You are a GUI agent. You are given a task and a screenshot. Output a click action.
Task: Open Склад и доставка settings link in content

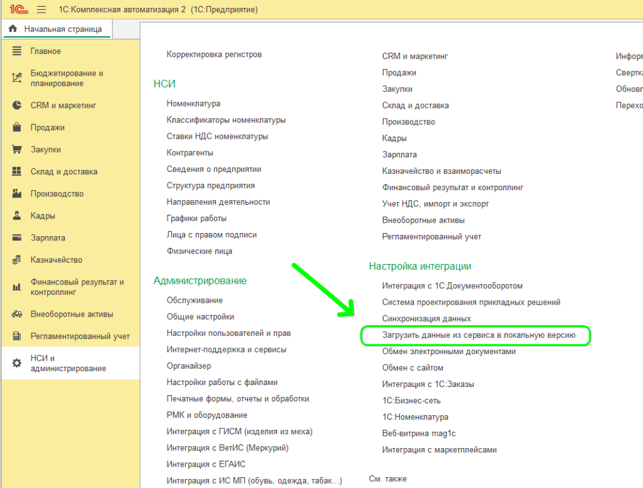tap(416, 105)
